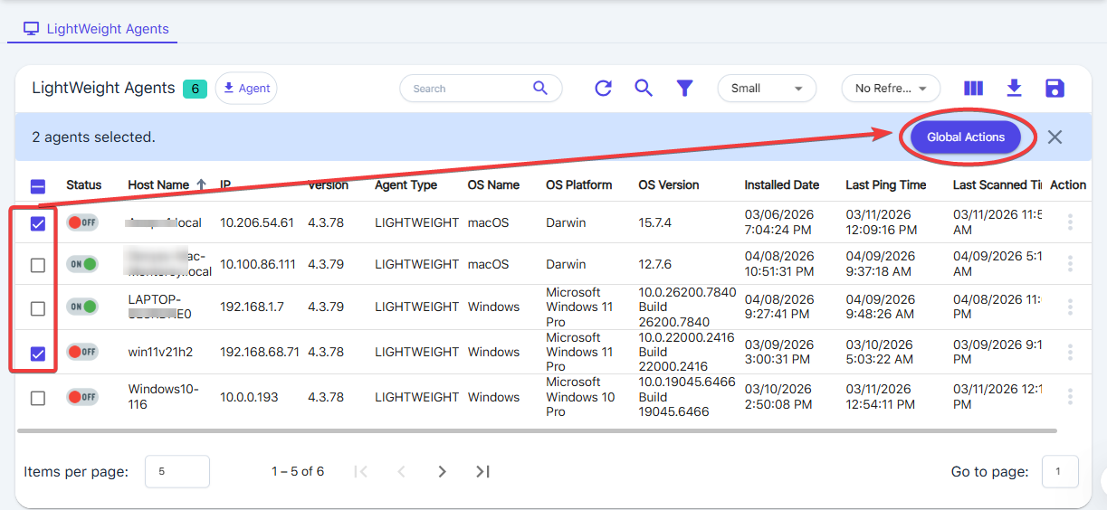Open the column chooser icon
The height and width of the screenshot is (510, 1107).
[973, 88]
